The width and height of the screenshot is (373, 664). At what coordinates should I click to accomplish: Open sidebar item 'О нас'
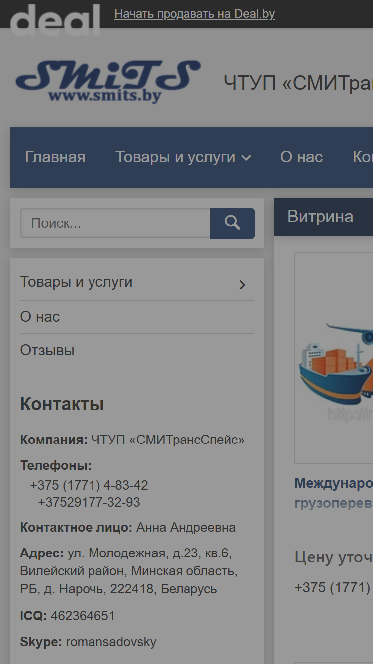(x=40, y=317)
